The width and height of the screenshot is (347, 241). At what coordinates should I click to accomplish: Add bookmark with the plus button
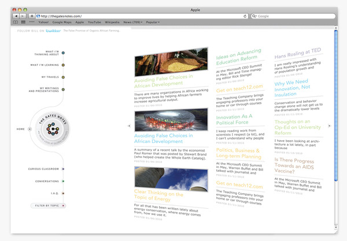click(32, 16)
